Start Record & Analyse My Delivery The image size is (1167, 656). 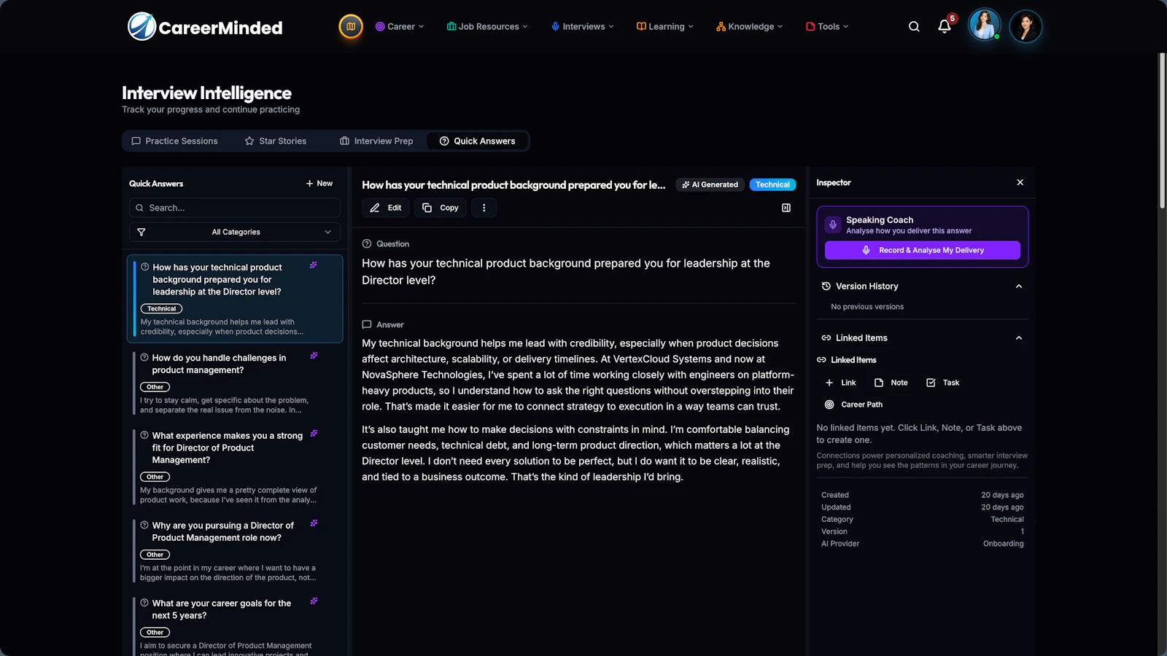click(923, 250)
